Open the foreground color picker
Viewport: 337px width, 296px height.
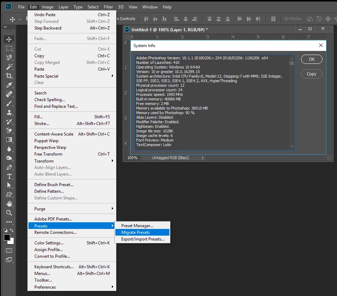pos(7,237)
